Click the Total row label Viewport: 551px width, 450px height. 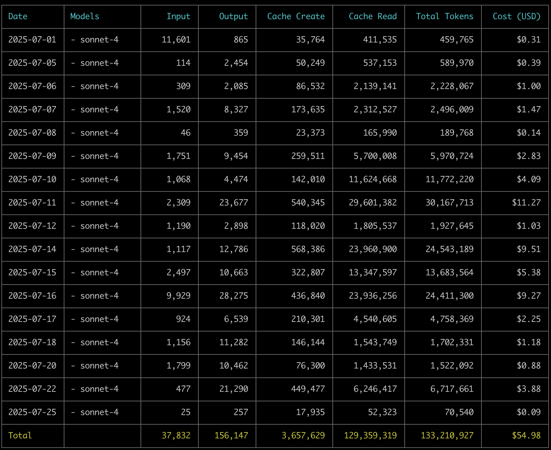(x=20, y=436)
